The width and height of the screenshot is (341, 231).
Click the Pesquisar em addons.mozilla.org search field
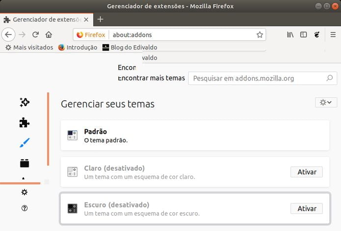point(262,78)
